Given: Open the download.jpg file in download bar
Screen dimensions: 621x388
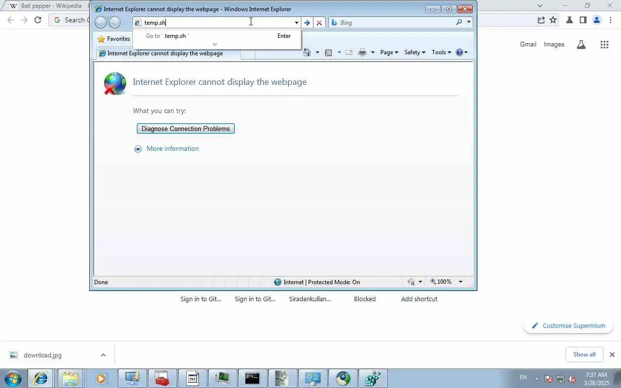Looking at the screenshot, I should pos(43,355).
